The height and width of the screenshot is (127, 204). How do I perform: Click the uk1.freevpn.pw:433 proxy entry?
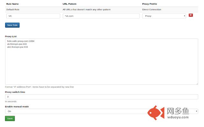click(18, 47)
